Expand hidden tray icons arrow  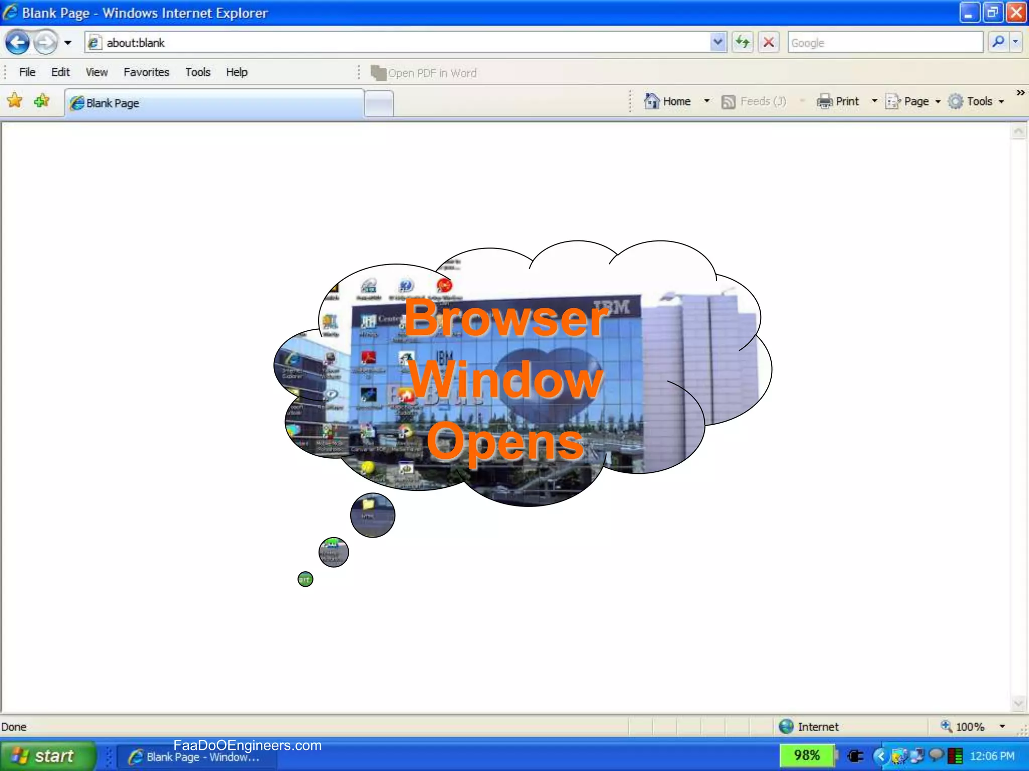point(880,755)
